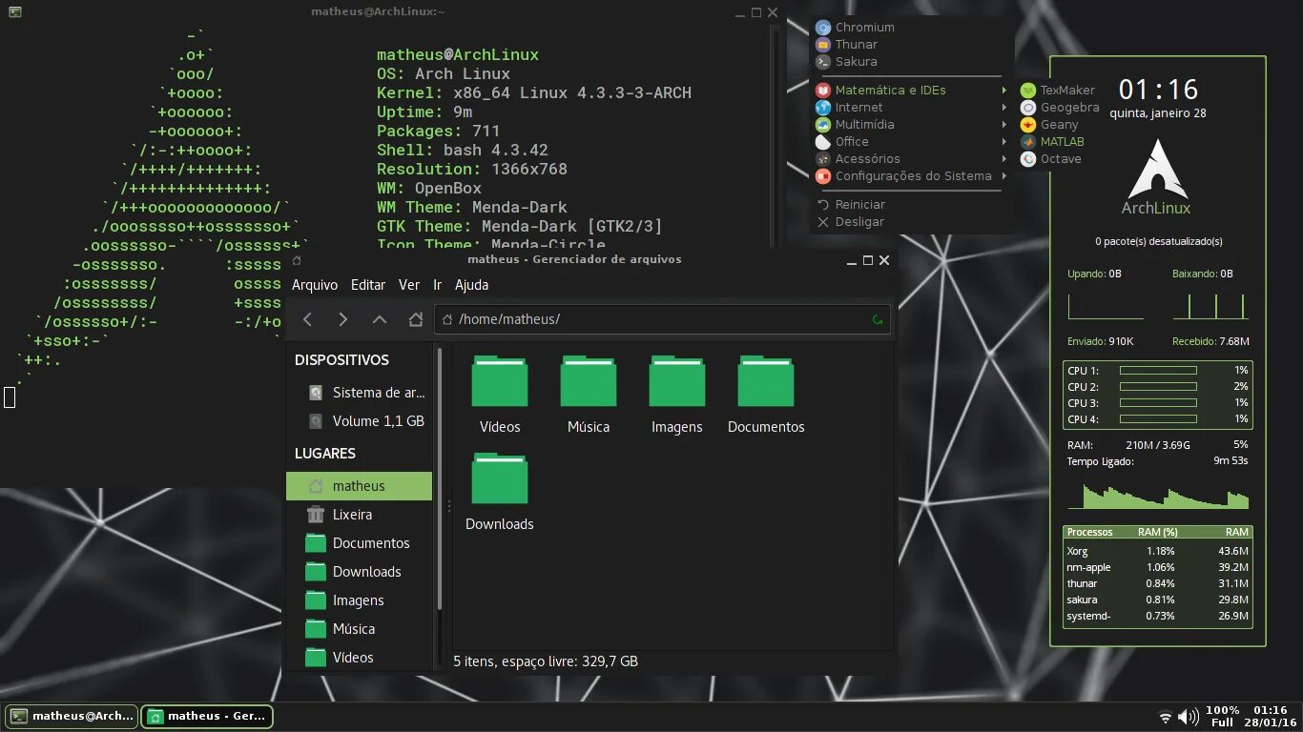Image resolution: width=1303 pixels, height=732 pixels.
Task: Click the Xorg process row in Conky
Action: (1157, 551)
